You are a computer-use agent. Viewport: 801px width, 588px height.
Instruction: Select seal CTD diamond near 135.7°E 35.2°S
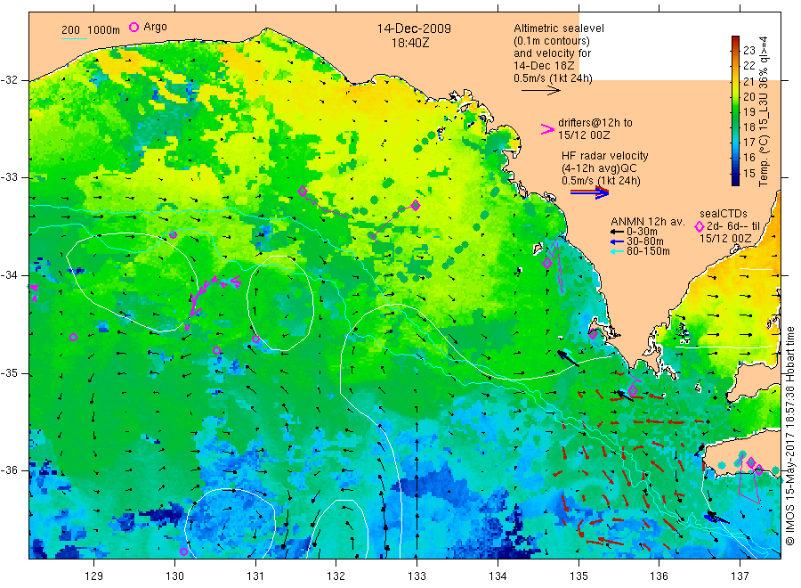(x=633, y=390)
